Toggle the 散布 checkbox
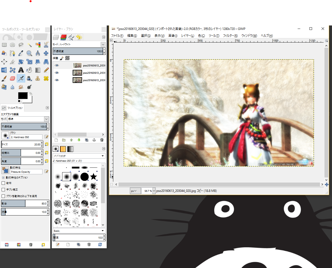The width and height of the screenshot is (332, 268). (x=3, y=183)
